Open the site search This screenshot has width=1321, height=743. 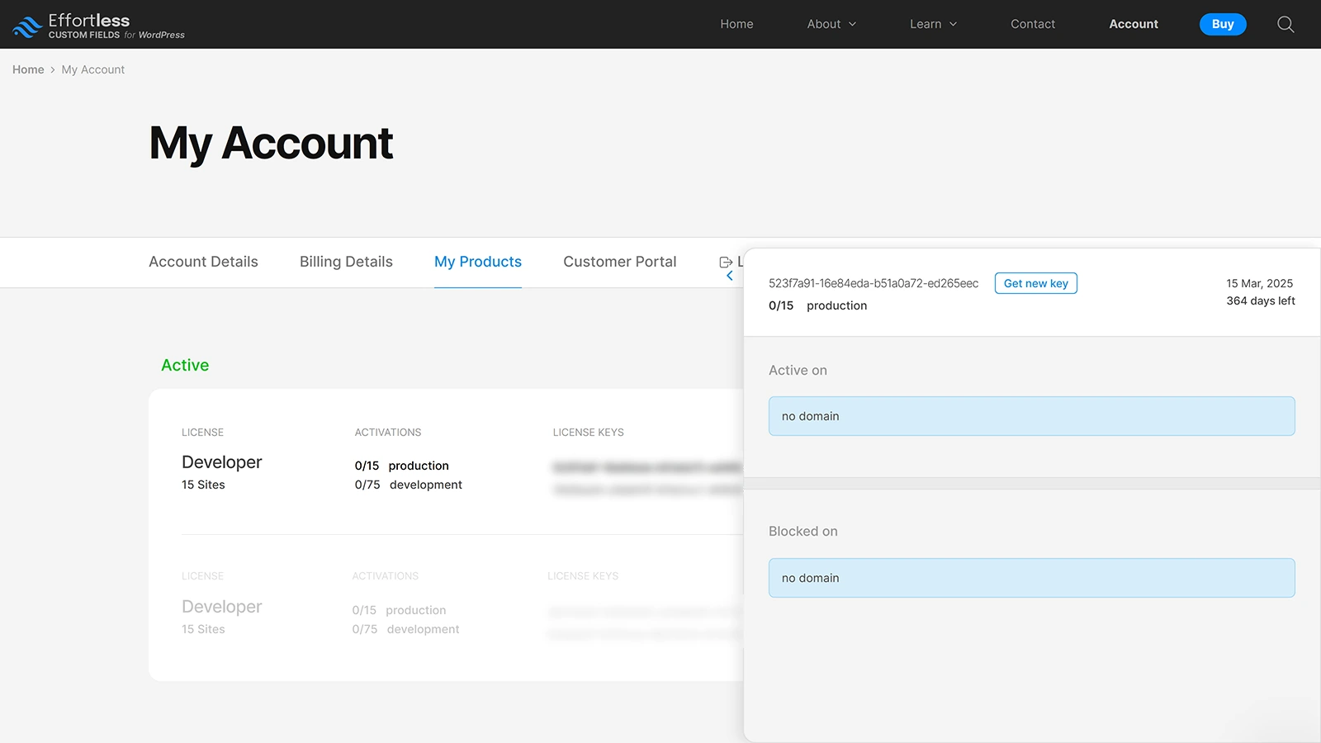pos(1285,24)
